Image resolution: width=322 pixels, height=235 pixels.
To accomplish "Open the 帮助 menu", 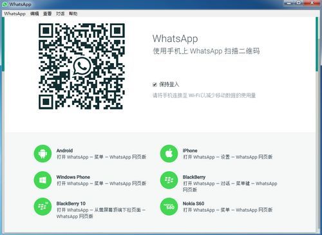I will click(73, 14).
